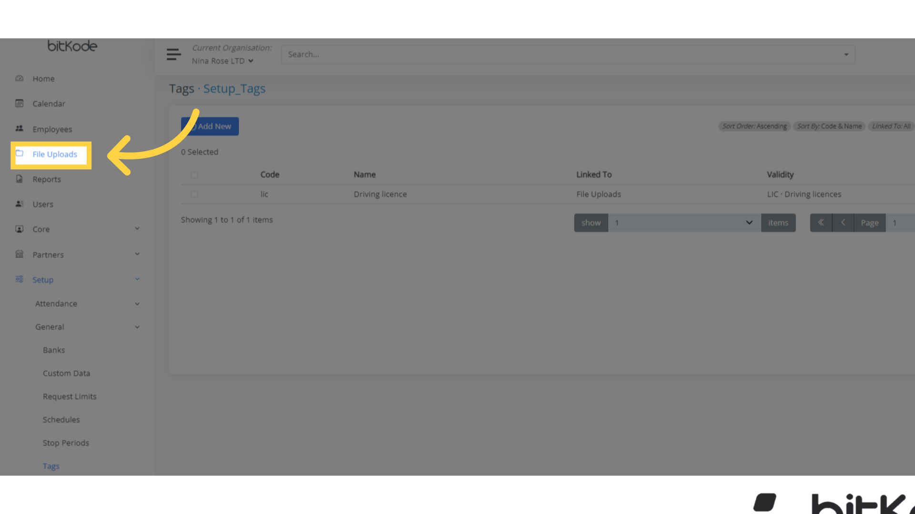Open Calendar via its sidebar icon
Viewport: 915px width, 514px height.
[x=19, y=103]
